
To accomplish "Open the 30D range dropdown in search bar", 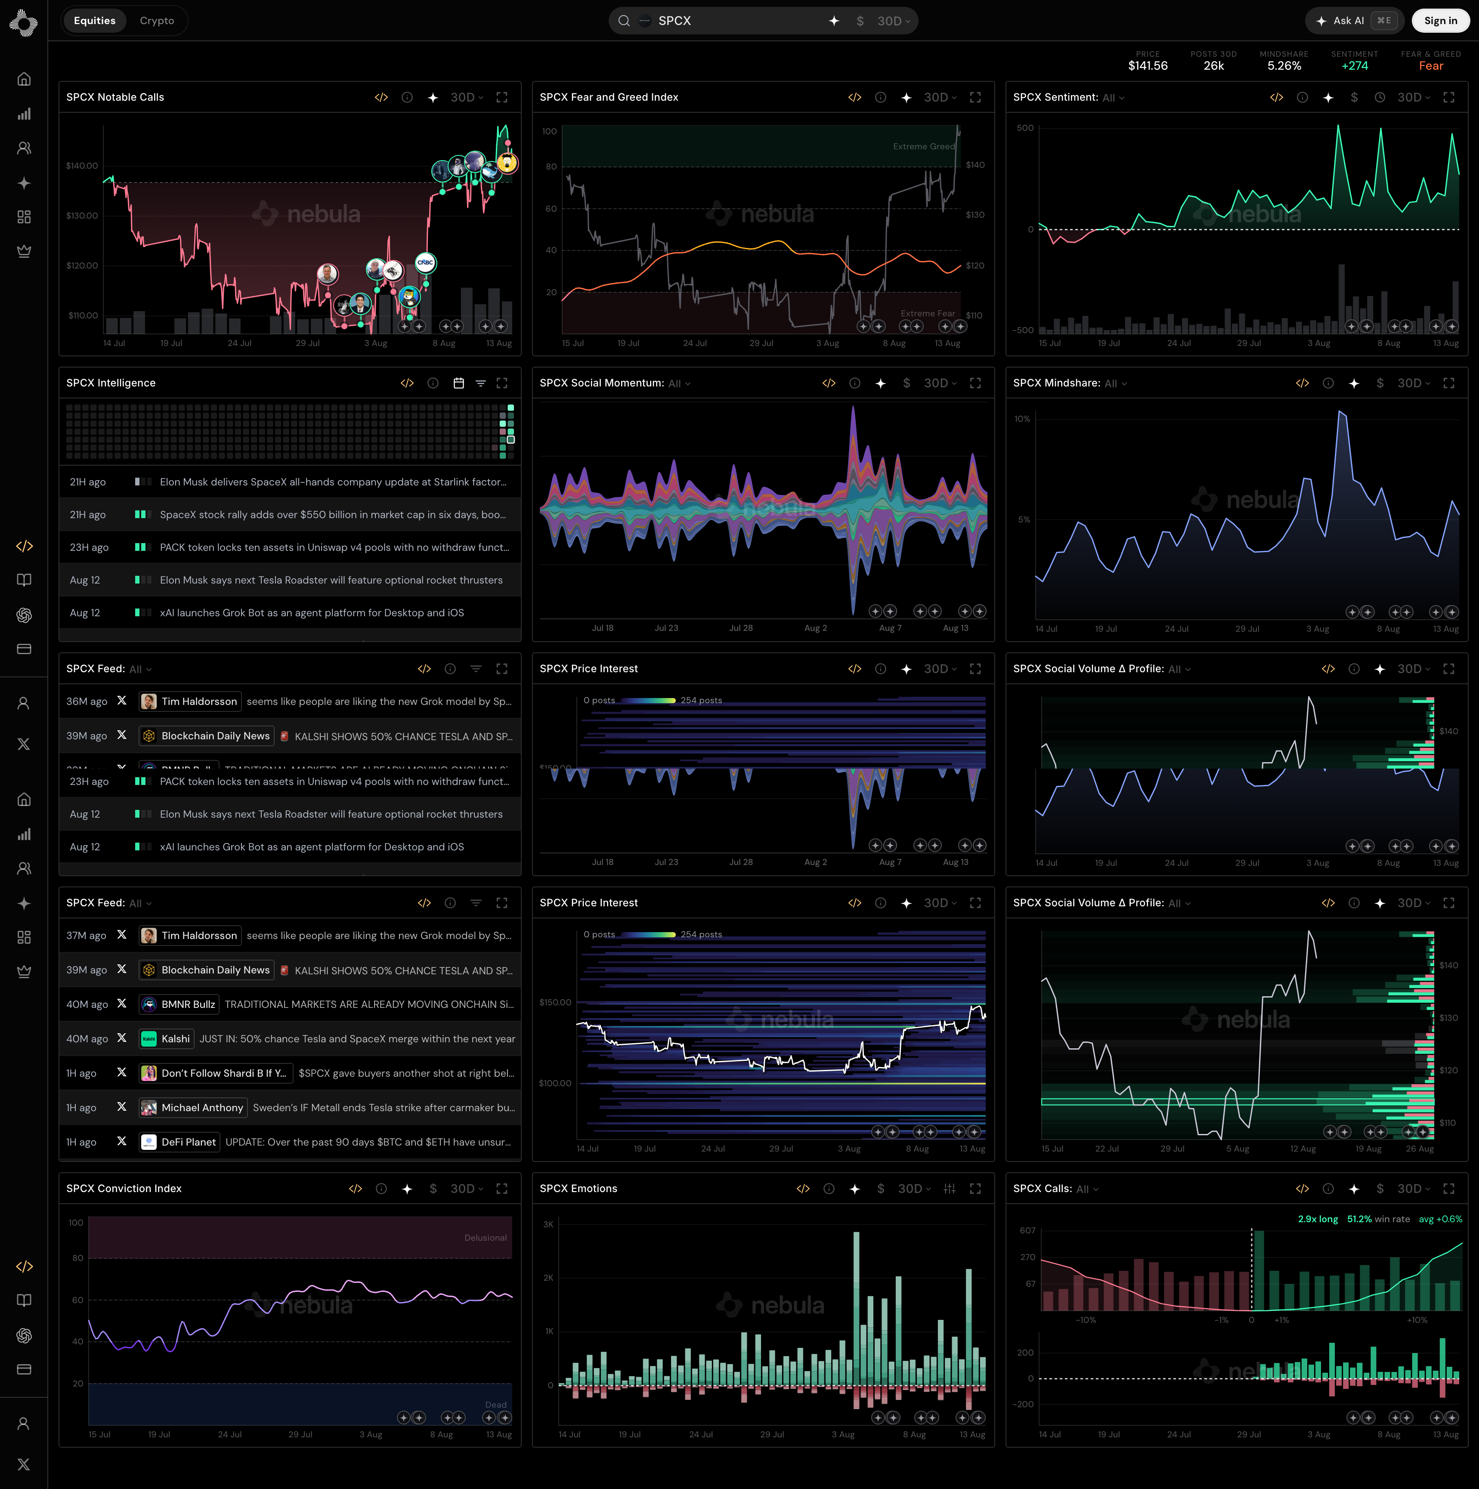I will pyautogui.click(x=893, y=21).
